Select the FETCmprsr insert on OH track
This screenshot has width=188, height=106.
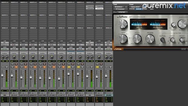[90, 9]
